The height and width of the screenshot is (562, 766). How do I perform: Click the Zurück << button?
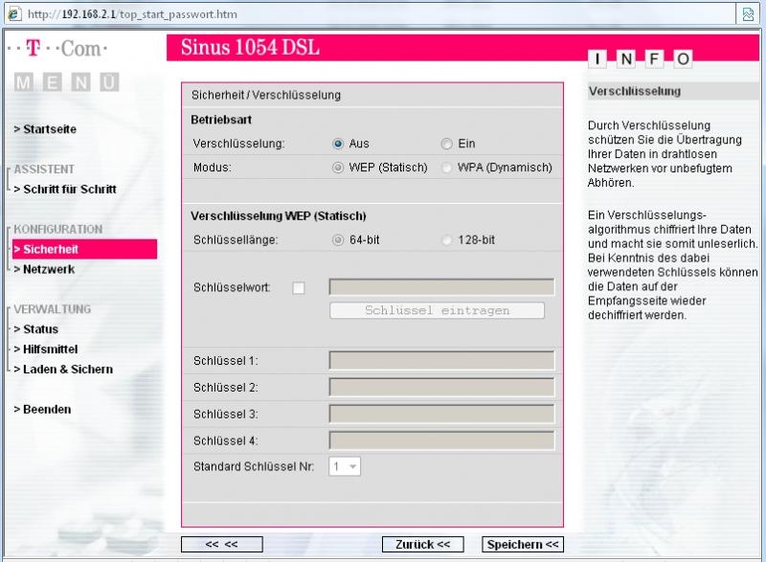422,544
